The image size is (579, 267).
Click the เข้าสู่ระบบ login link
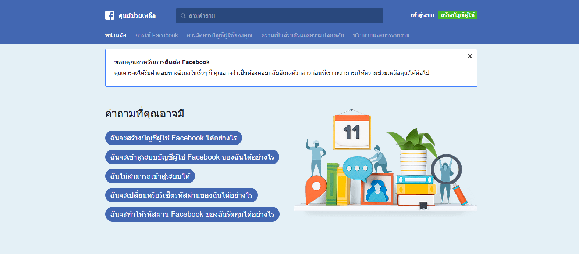click(422, 15)
